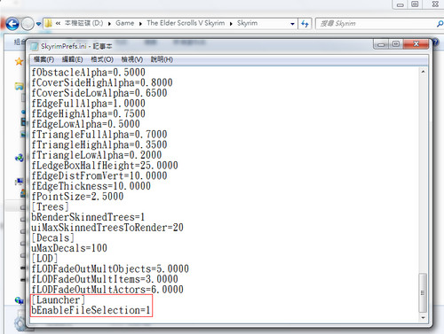
Task: Click the line fCoverSideLowAlpha=0.6500
Action: pos(99,93)
